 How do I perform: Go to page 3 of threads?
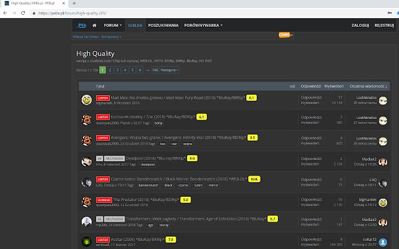click(x=117, y=70)
